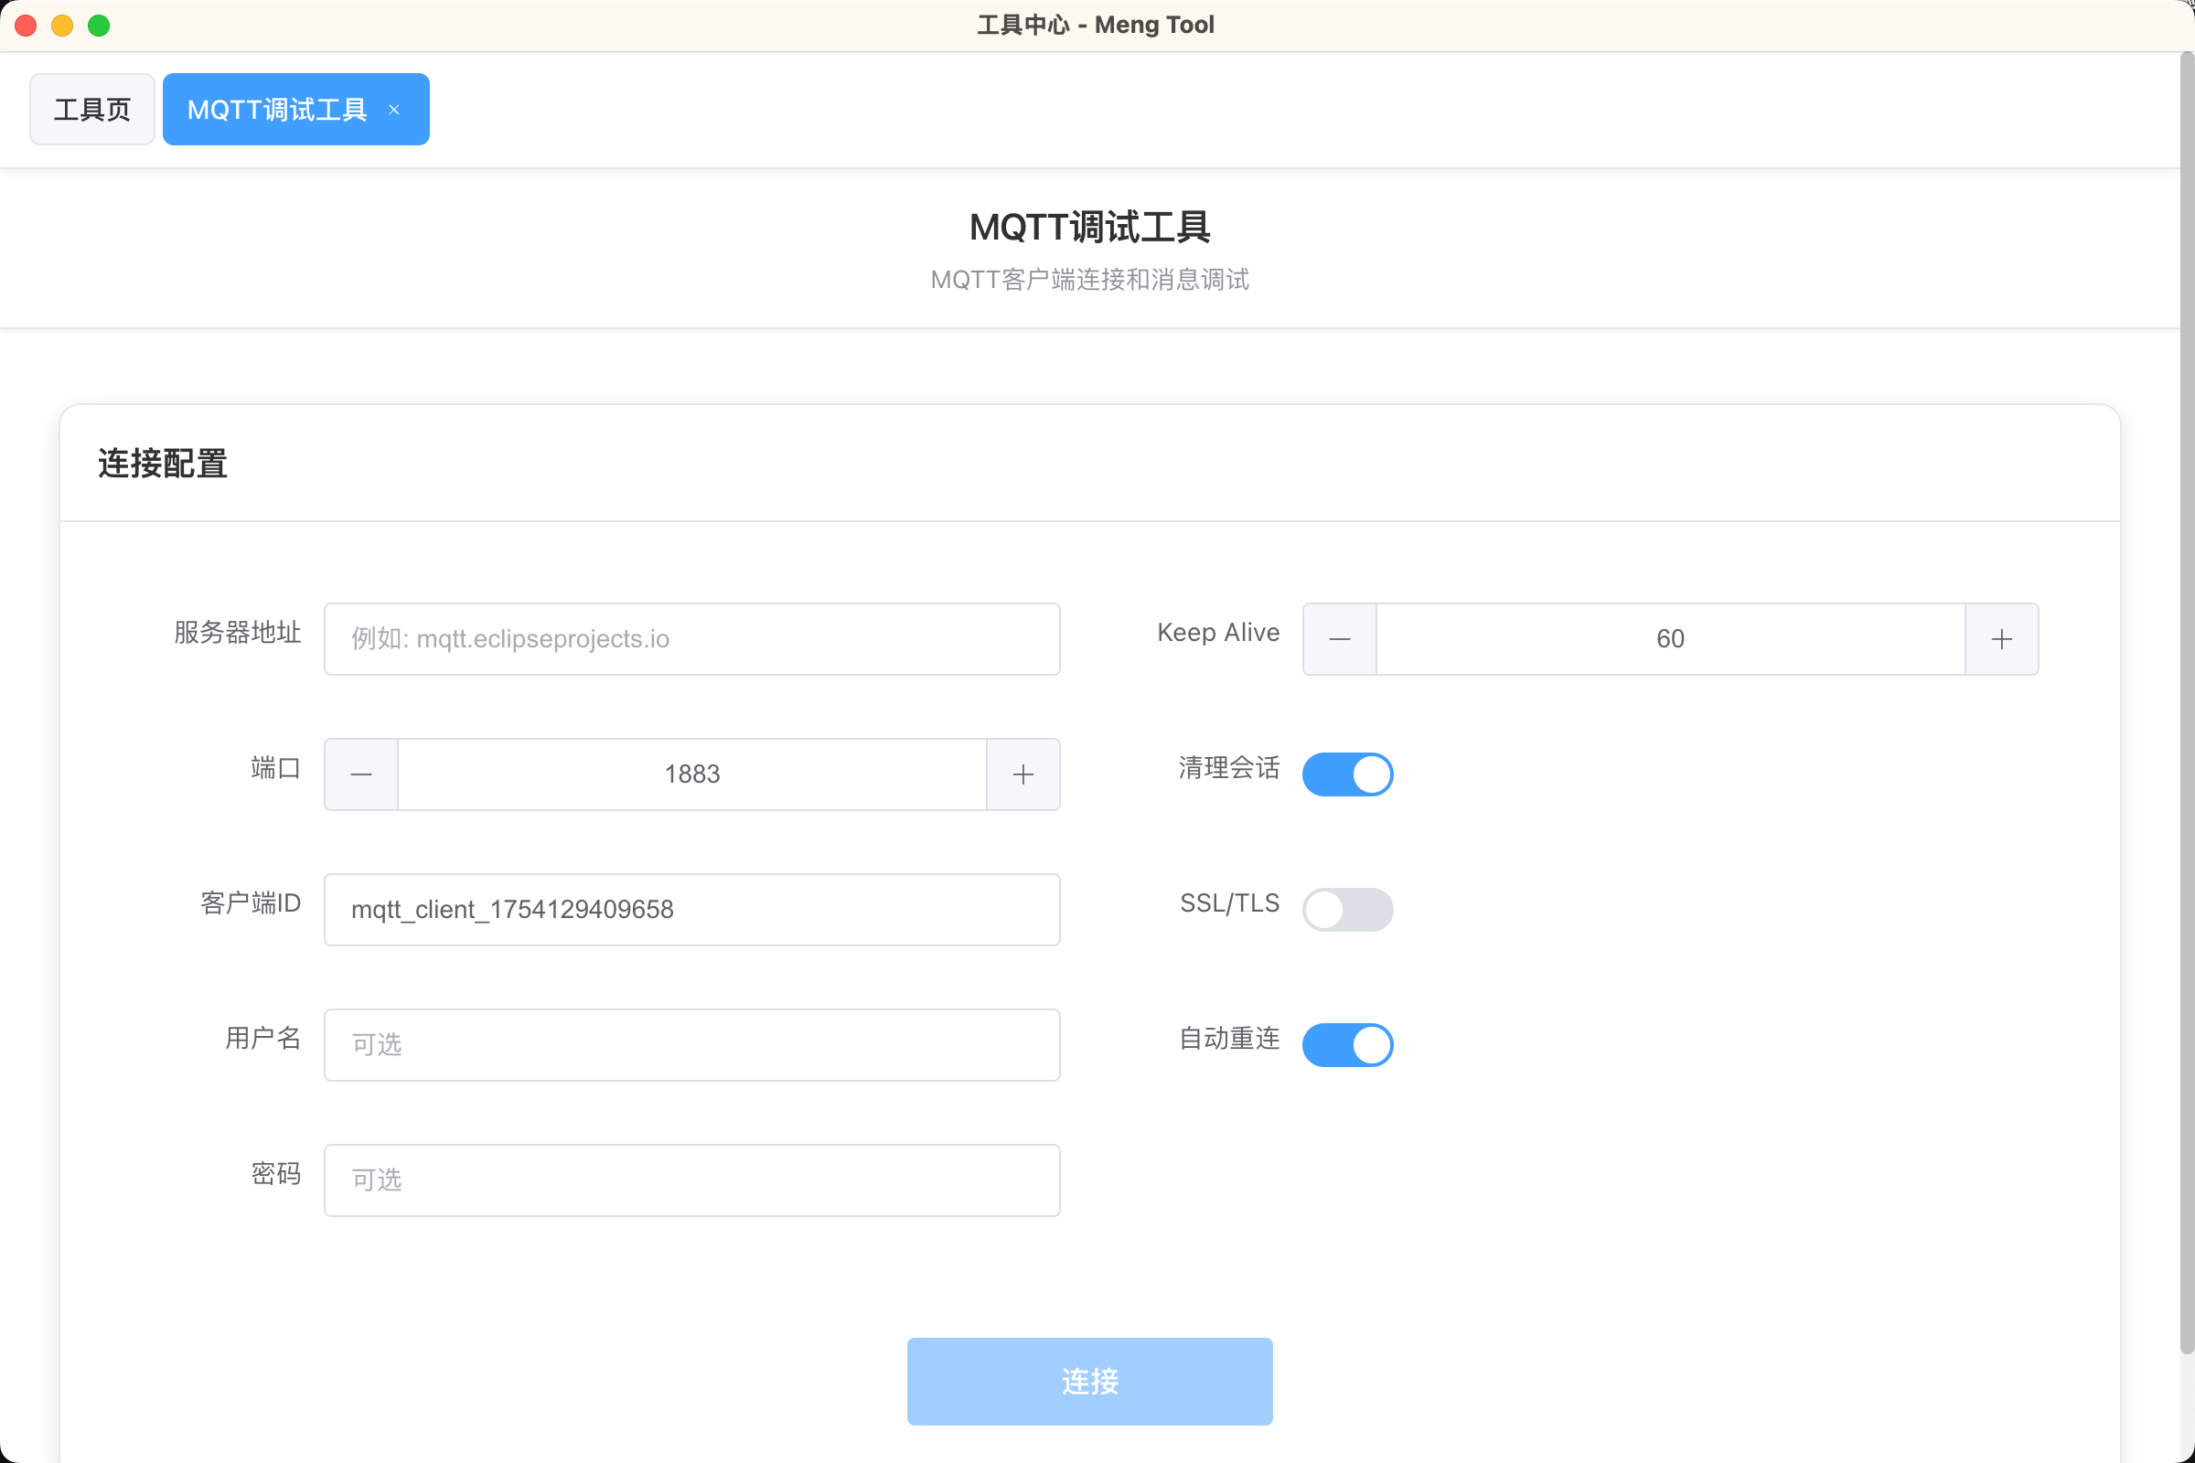Increase Keep Alive with the plus icon

click(2001, 639)
